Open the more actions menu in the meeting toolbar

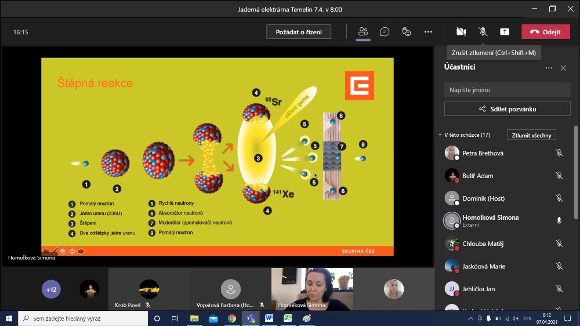coord(428,32)
